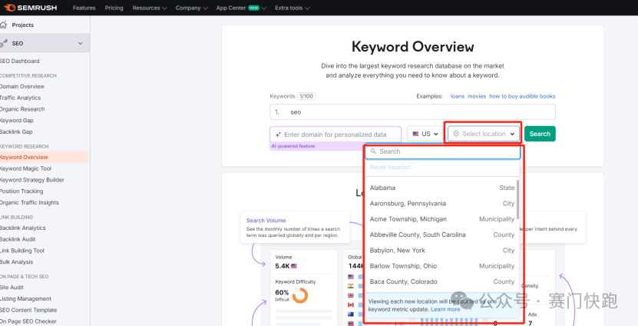
Task: Click the SEO gear icon in sidebar
Action: coord(4,44)
